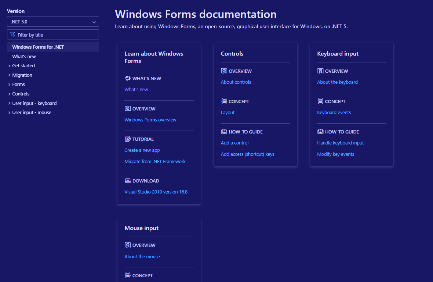Click Concept icon in Mouse input card
Viewport: 433px width, 282px height.
pyautogui.click(x=128, y=275)
